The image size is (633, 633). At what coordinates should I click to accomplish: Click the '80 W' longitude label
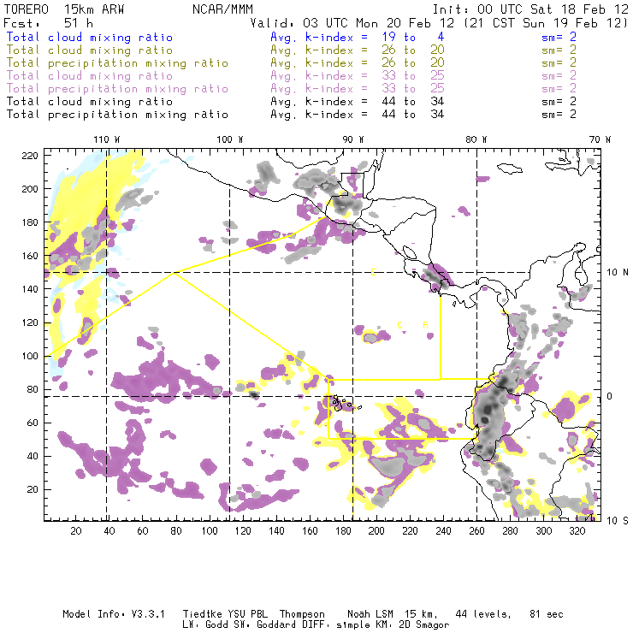click(x=476, y=139)
